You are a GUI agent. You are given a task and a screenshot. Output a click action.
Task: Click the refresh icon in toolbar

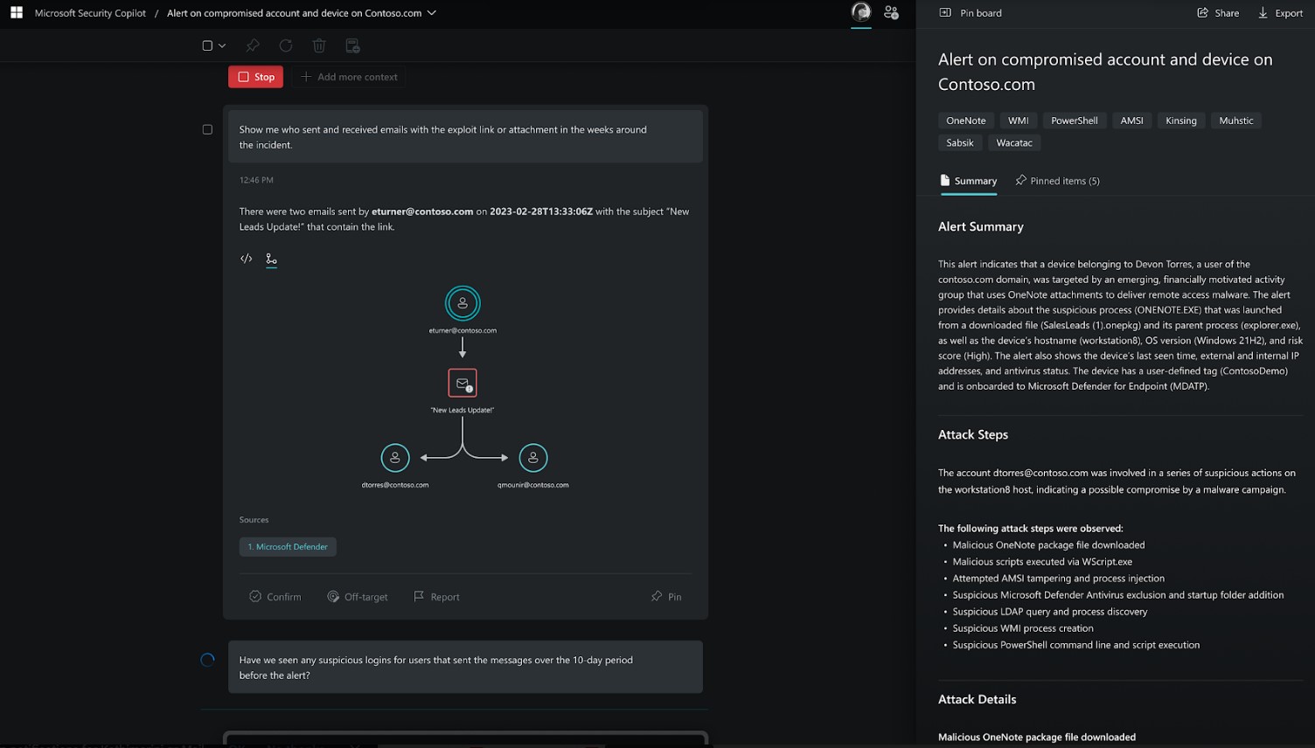point(286,45)
